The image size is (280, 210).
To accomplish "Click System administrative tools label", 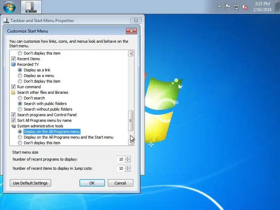I will click(x=40, y=126).
